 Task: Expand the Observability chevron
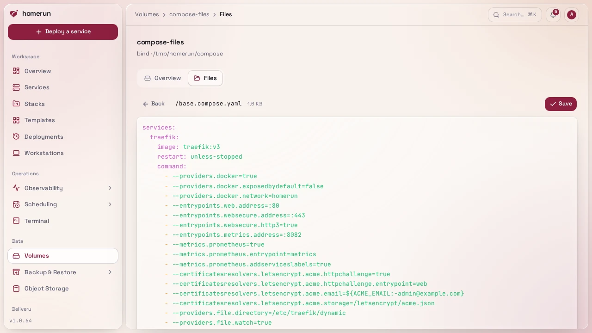[x=110, y=188]
